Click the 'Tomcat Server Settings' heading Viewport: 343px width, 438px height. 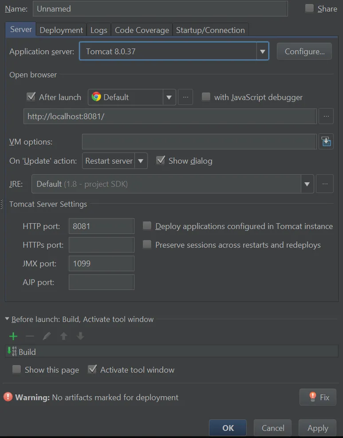48,204
